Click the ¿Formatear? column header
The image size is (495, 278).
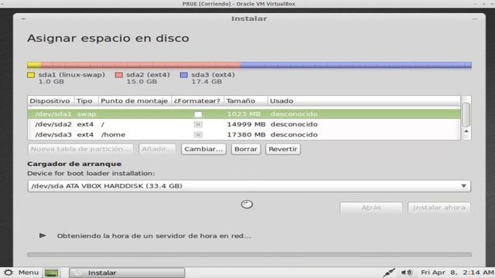pyautogui.click(x=198, y=101)
